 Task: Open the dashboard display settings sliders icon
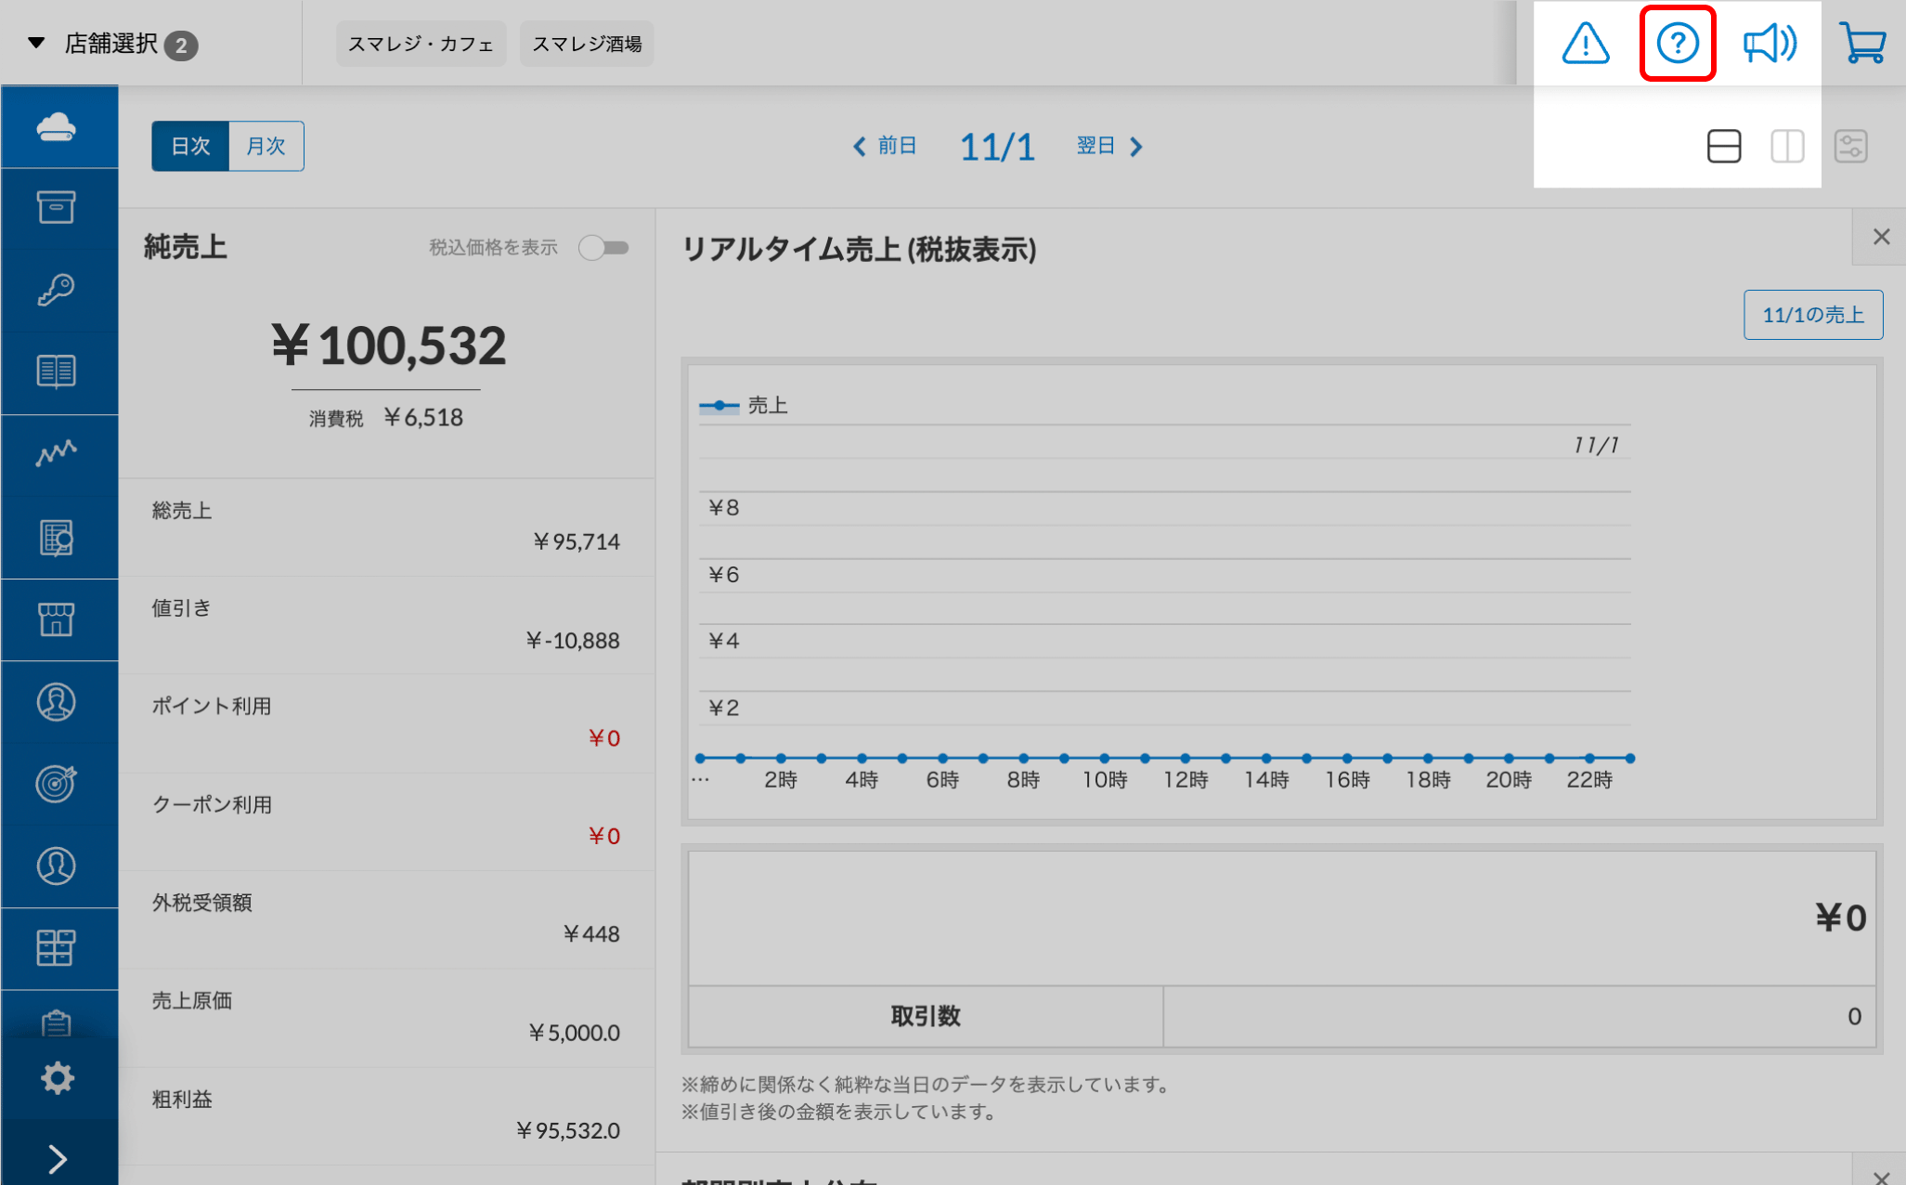[1851, 146]
